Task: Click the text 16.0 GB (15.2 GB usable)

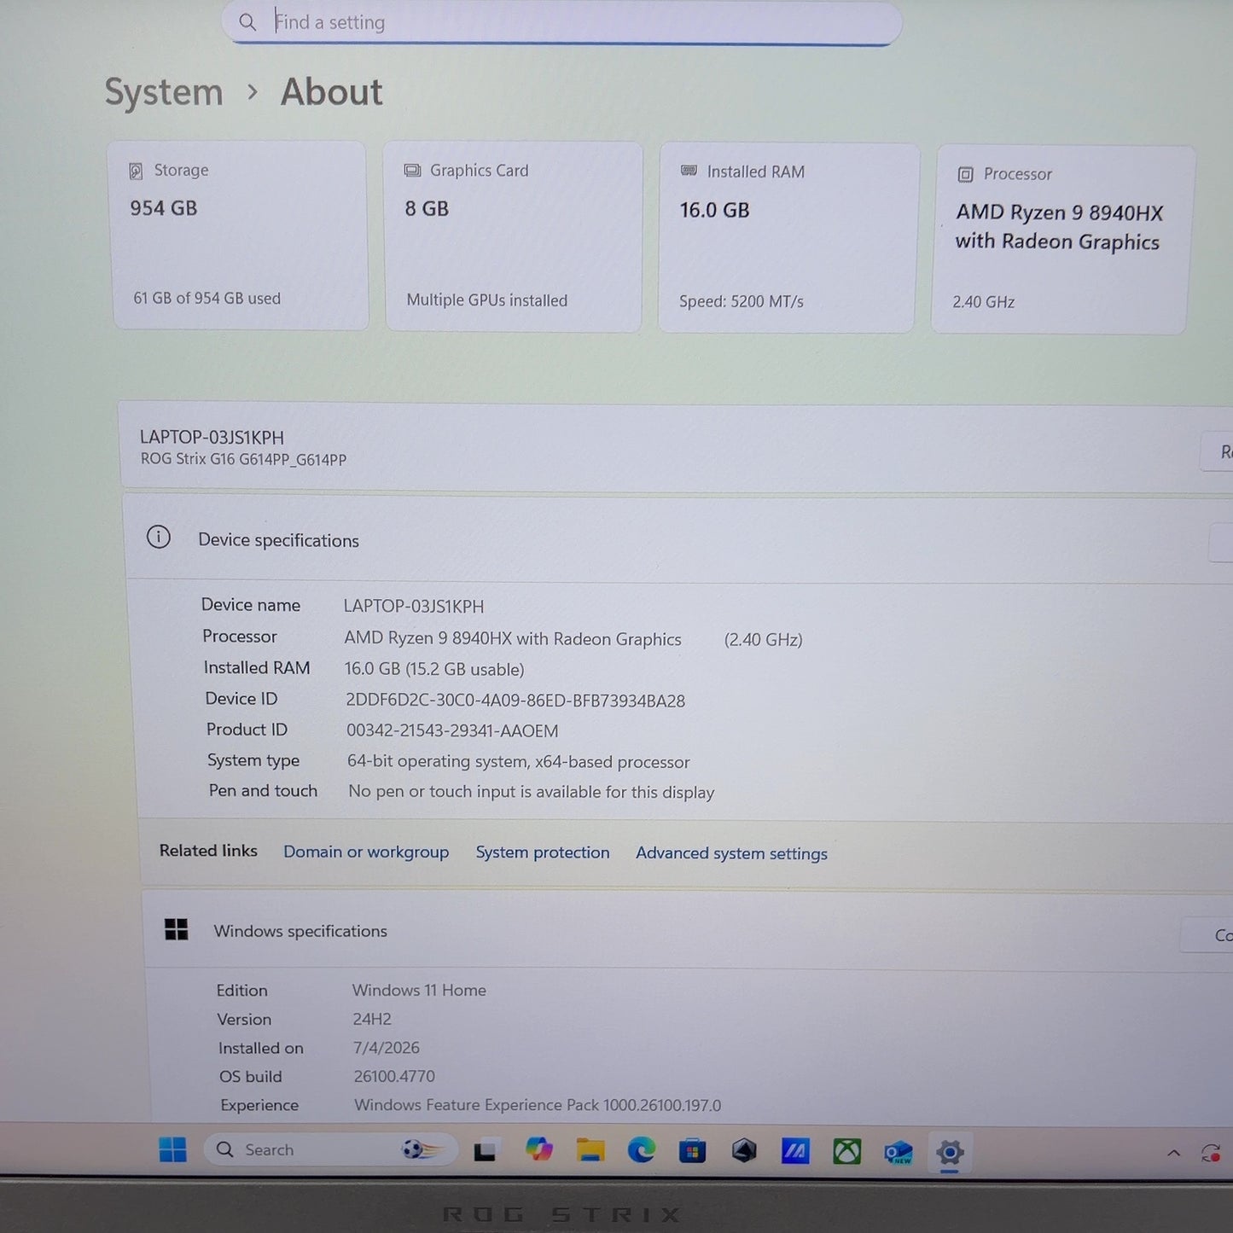Action: (434, 669)
